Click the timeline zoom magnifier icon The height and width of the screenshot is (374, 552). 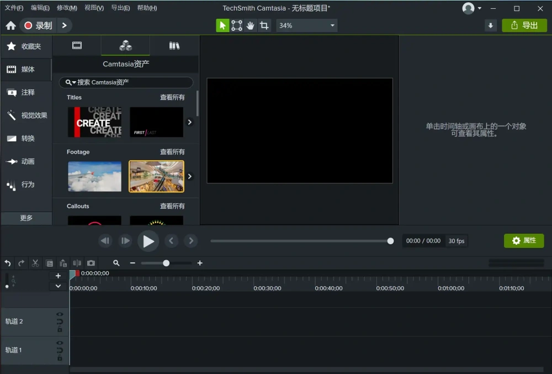[116, 263]
